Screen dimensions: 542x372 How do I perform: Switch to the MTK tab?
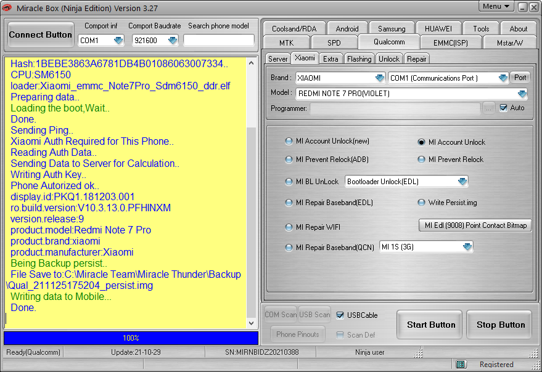click(286, 43)
